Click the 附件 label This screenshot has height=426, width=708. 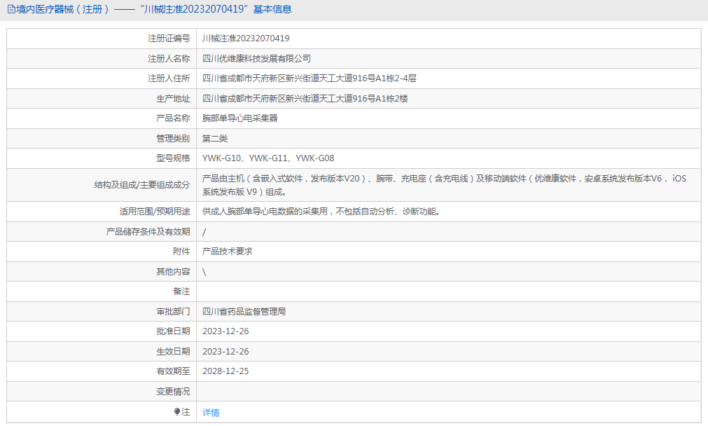pos(181,252)
